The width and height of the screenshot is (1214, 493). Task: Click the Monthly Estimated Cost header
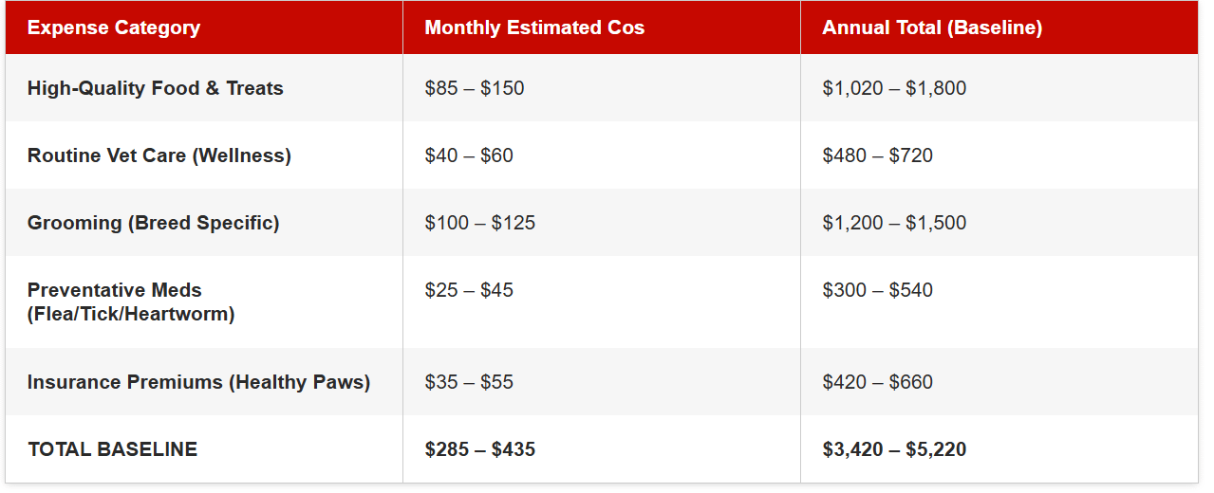click(x=534, y=27)
